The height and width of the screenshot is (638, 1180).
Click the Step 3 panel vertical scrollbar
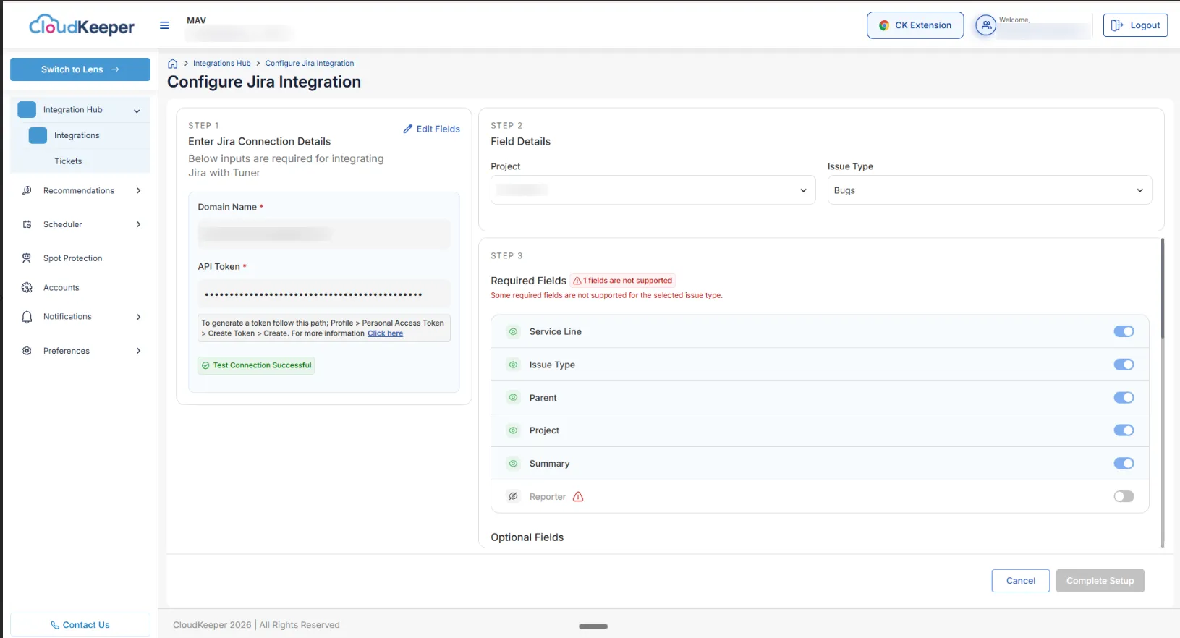pyautogui.click(x=1162, y=289)
